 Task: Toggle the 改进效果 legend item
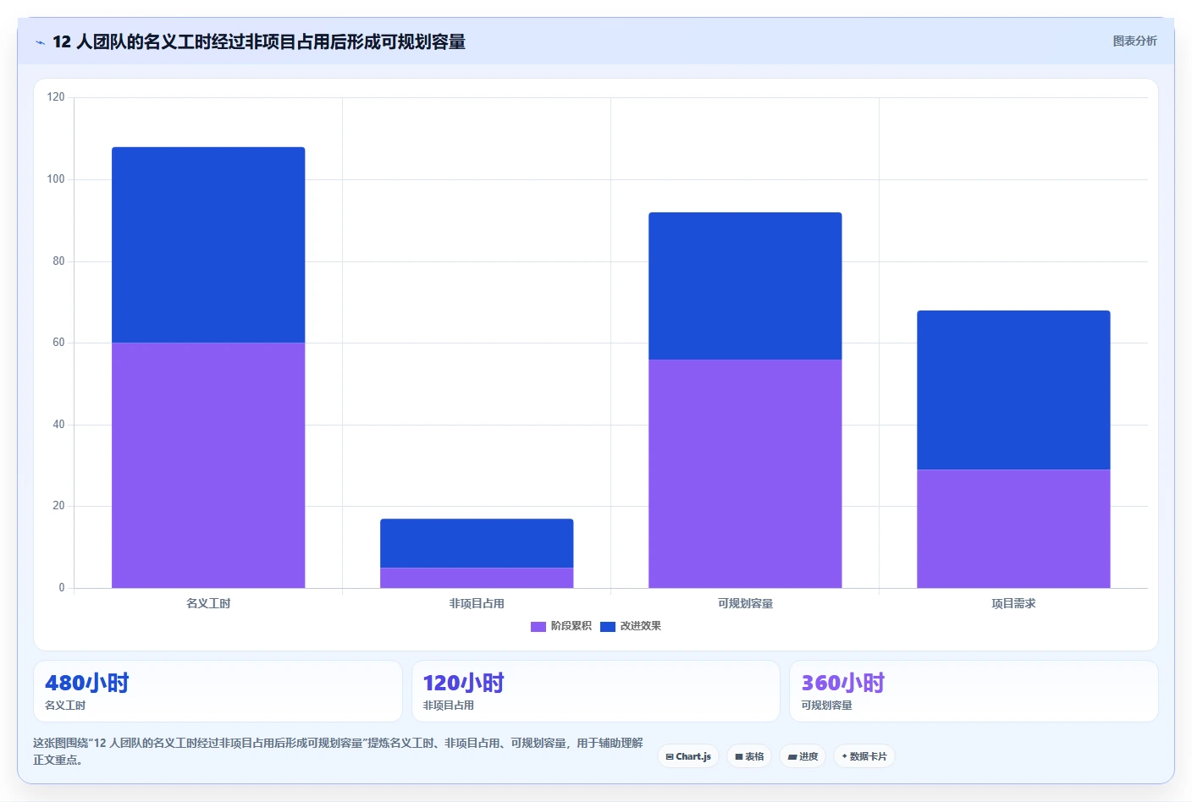[631, 626]
